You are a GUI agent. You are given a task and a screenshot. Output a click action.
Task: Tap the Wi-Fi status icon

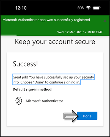point(88,8)
